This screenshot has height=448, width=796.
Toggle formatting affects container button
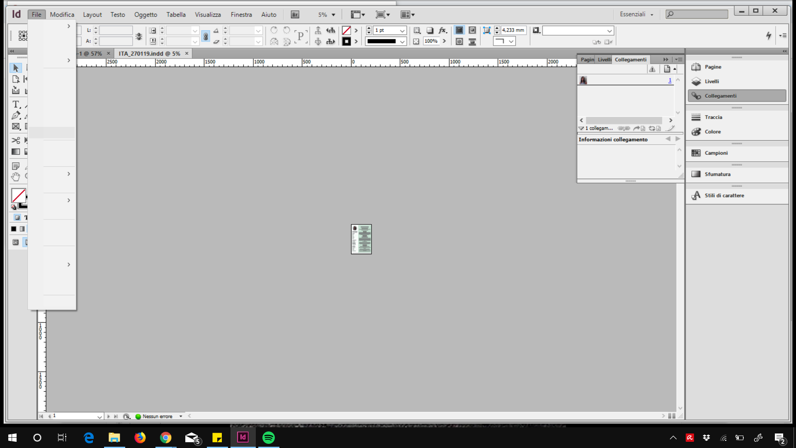(x=17, y=217)
